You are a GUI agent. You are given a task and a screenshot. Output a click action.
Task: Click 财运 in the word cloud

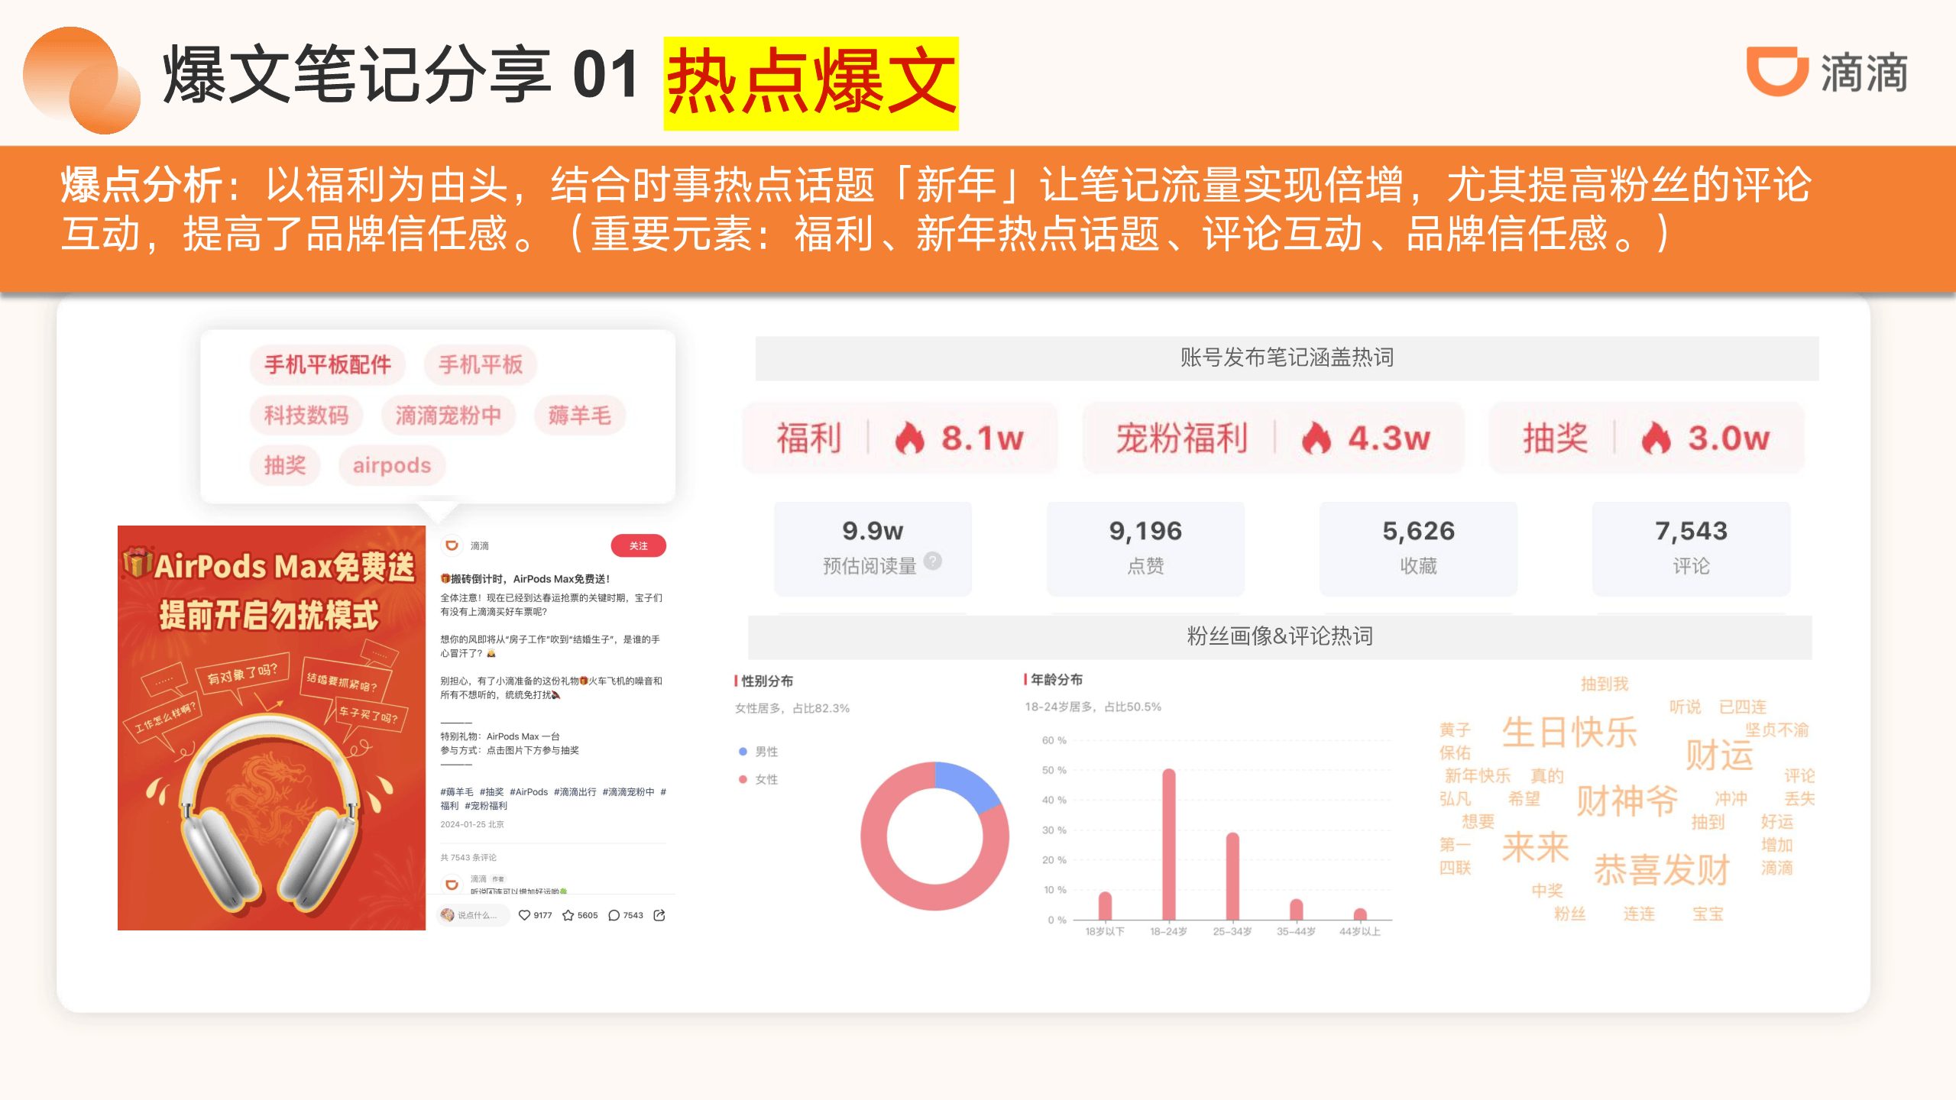point(1719,755)
